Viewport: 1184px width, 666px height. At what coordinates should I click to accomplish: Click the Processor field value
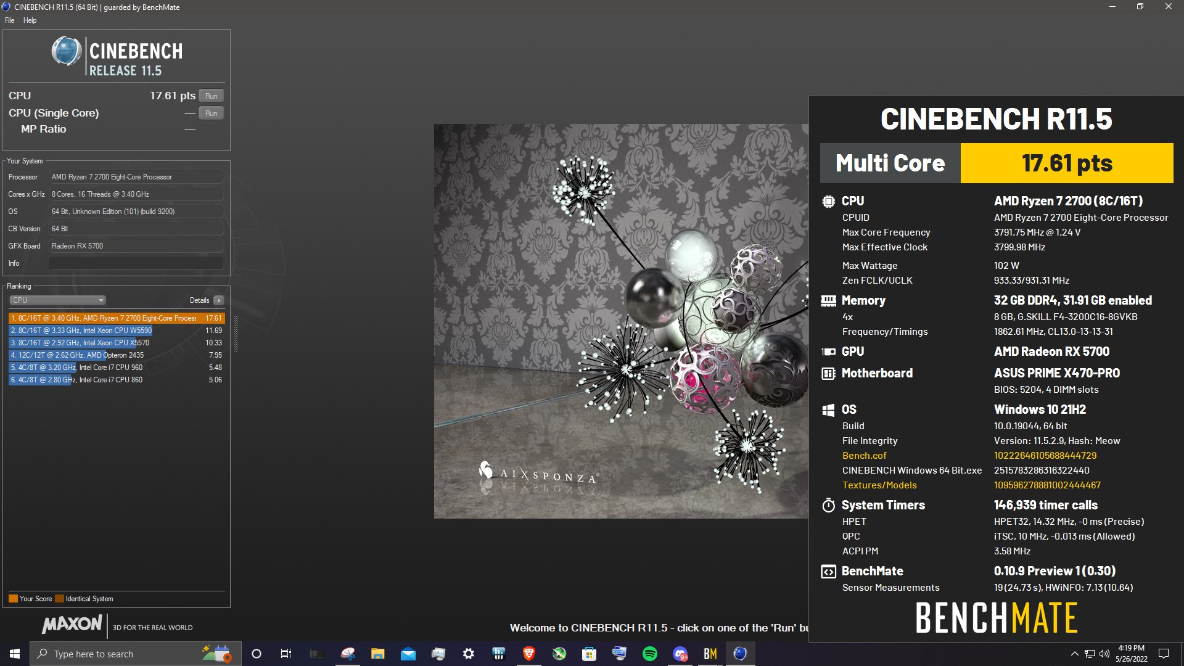coord(136,177)
